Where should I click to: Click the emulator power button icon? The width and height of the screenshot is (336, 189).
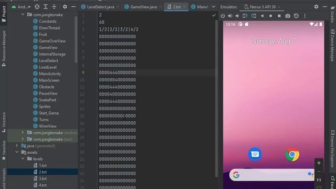coord(223,16)
